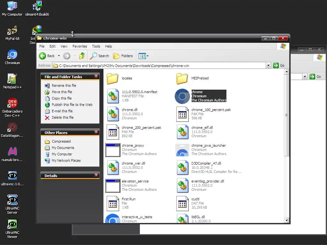The width and height of the screenshot is (327, 245).
Task: Open the File menu
Action: tap(42, 46)
